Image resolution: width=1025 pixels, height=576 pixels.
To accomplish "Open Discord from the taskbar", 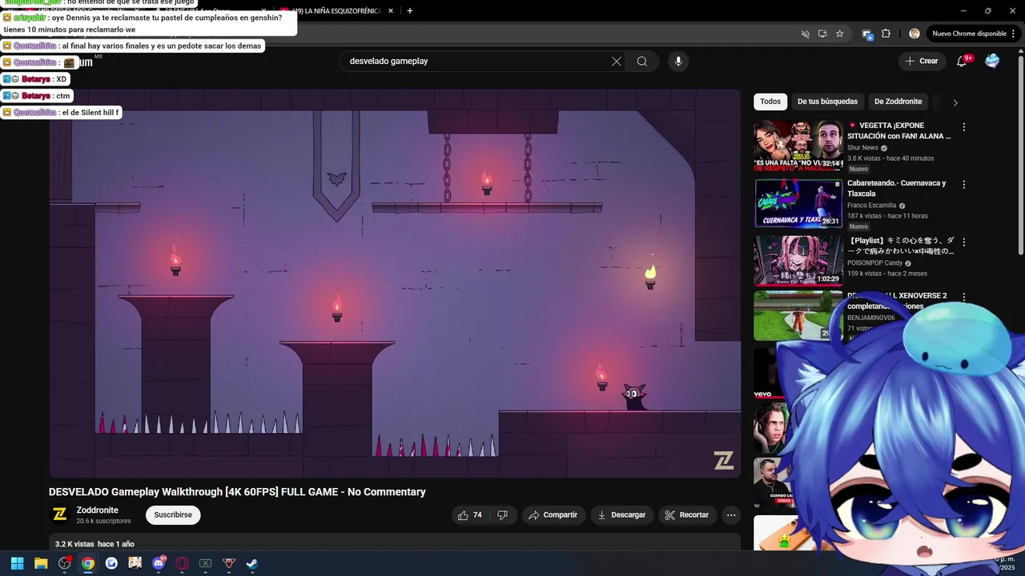I will tap(159, 563).
